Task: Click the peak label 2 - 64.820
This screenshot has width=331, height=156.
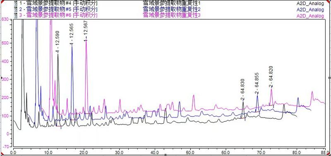Action: coord(271,77)
